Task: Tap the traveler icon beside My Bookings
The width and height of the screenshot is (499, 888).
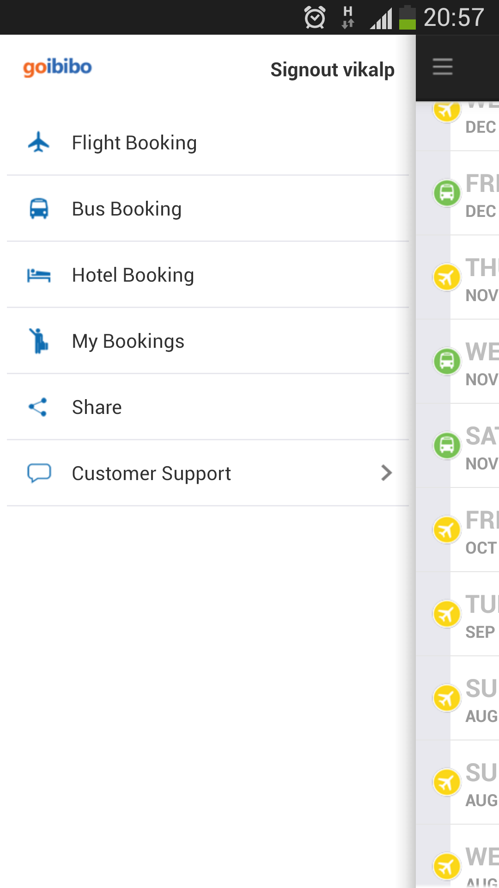Action: coord(39,341)
